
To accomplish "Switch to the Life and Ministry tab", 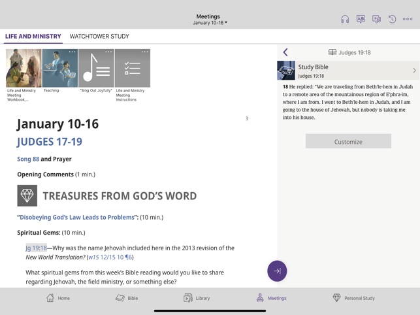I will point(33,36).
